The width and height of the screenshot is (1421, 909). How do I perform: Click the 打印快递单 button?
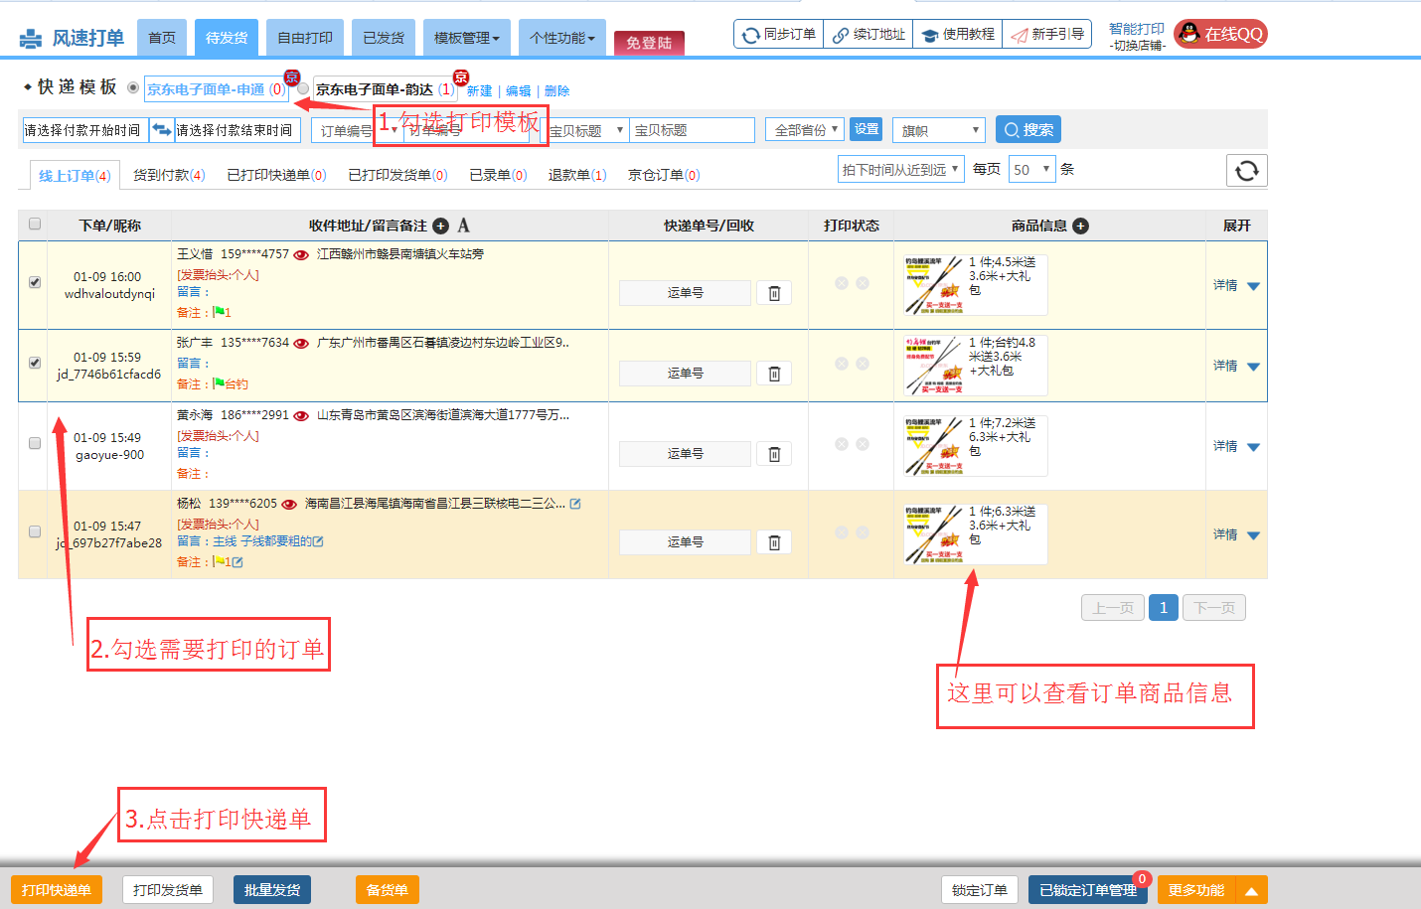click(57, 890)
